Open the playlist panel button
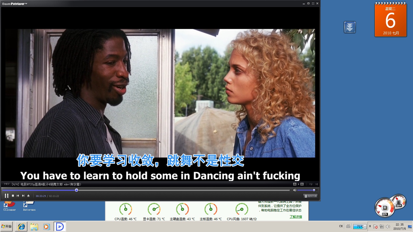The height and width of the screenshot is (232, 413). coord(311,196)
